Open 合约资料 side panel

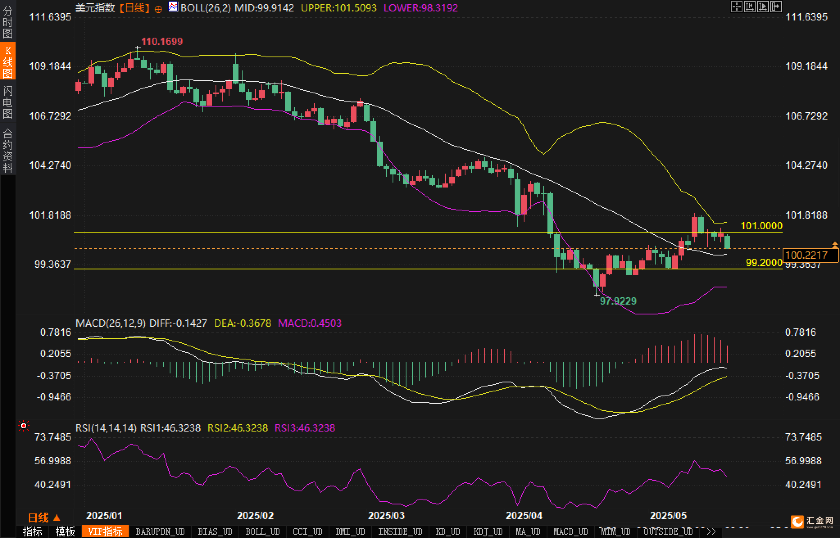coord(7,150)
